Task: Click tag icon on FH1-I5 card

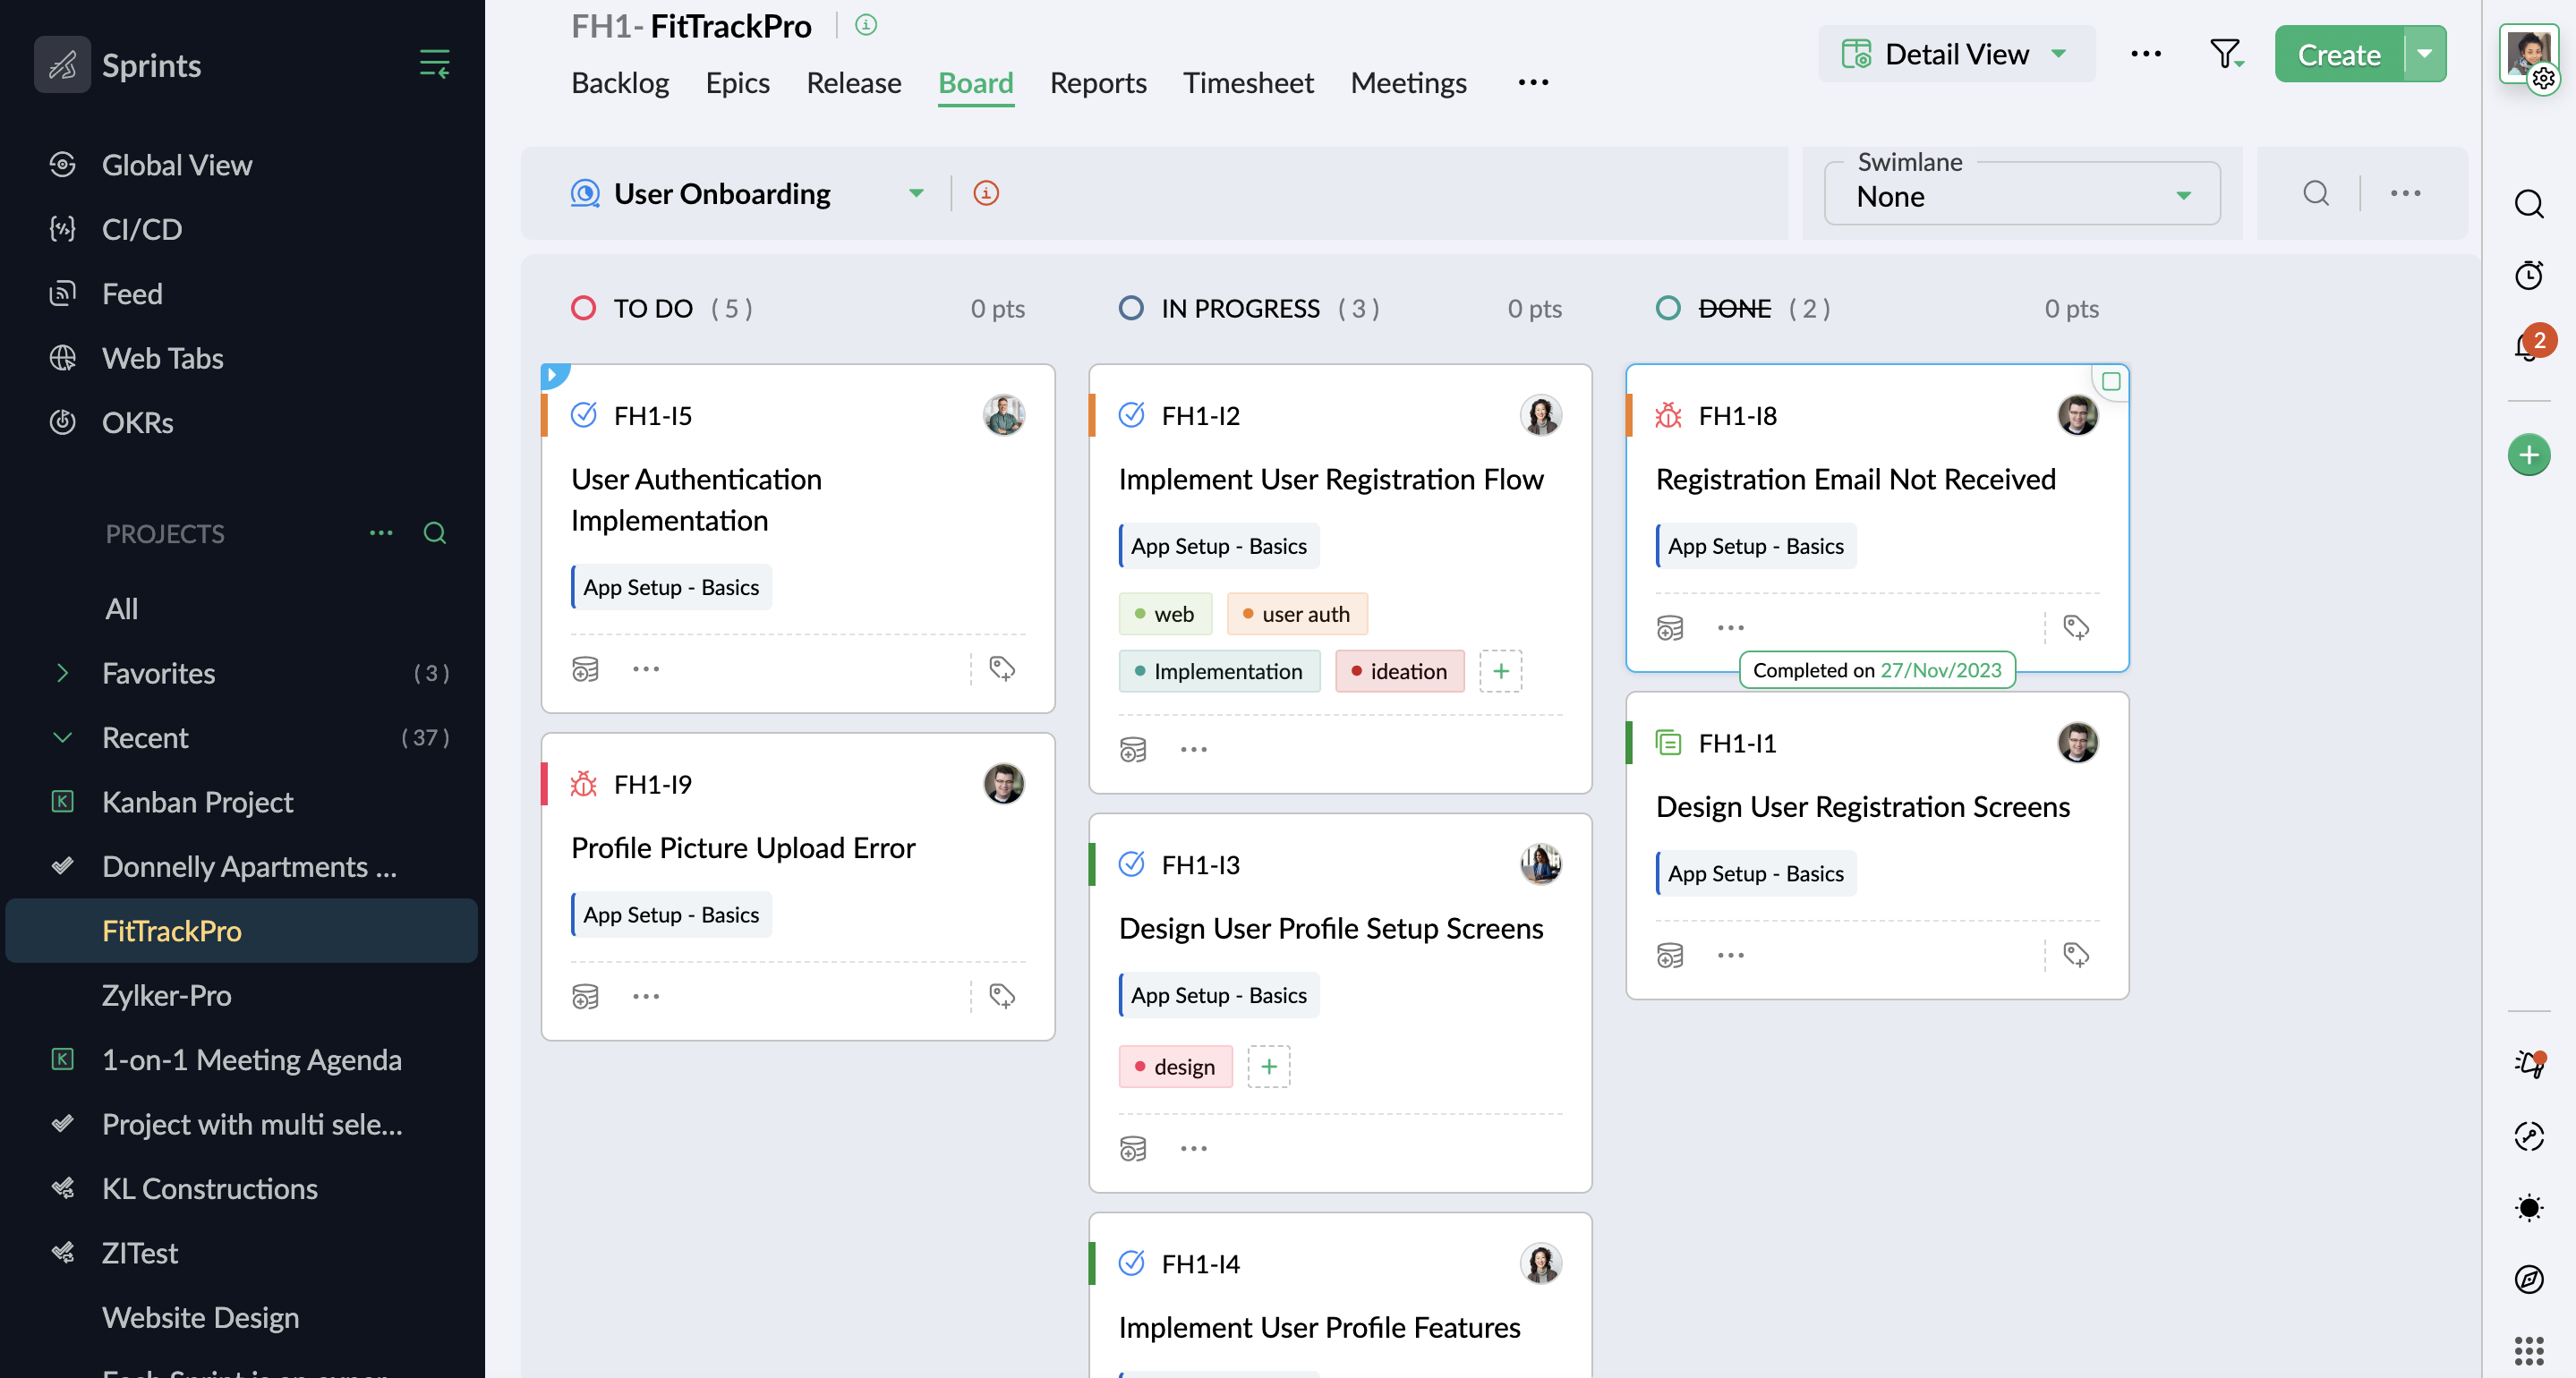Action: 1002,668
